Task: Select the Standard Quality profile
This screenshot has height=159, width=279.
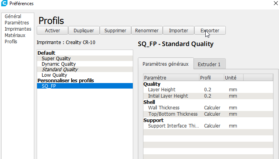Action: tap(85, 69)
